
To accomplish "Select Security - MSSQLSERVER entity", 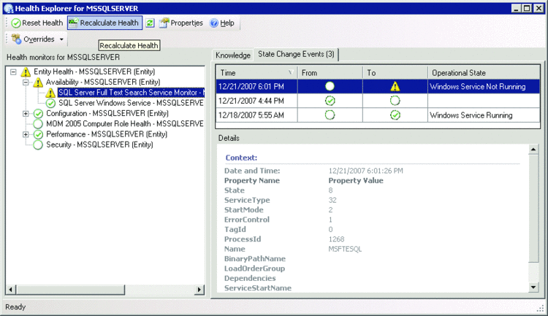I will (107, 144).
